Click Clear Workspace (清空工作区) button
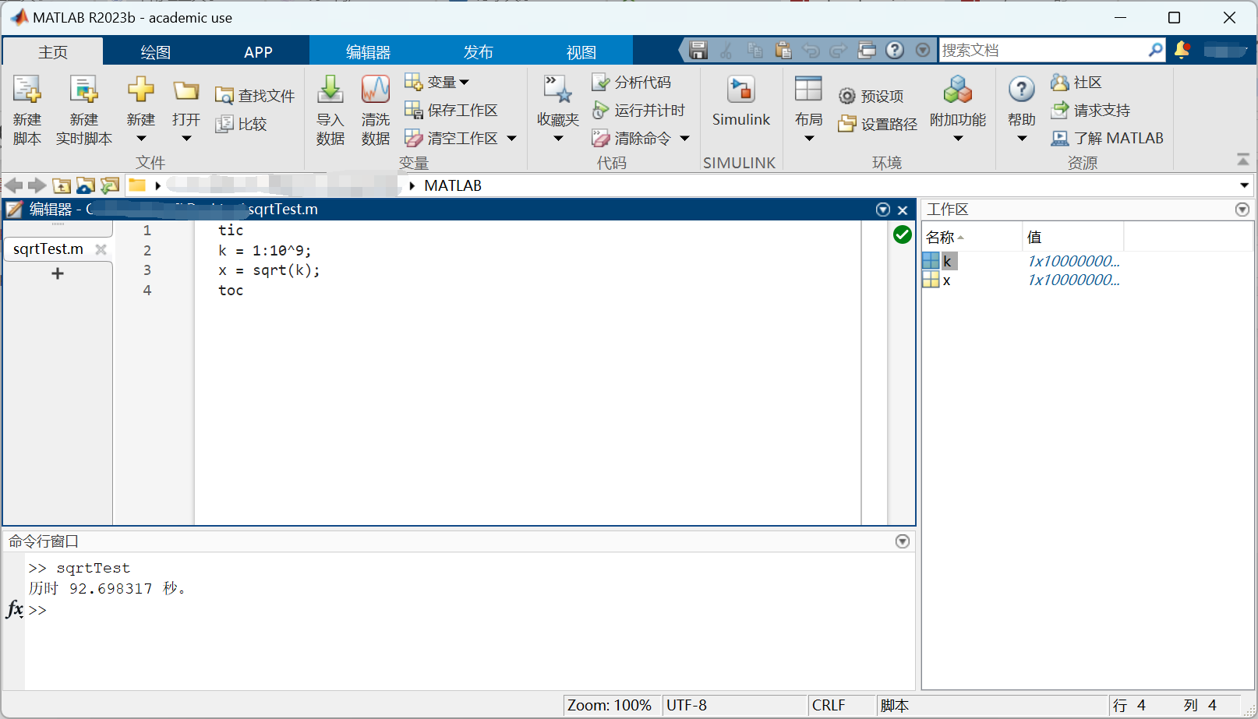Screen dimensions: 1258x719 pos(451,138)
